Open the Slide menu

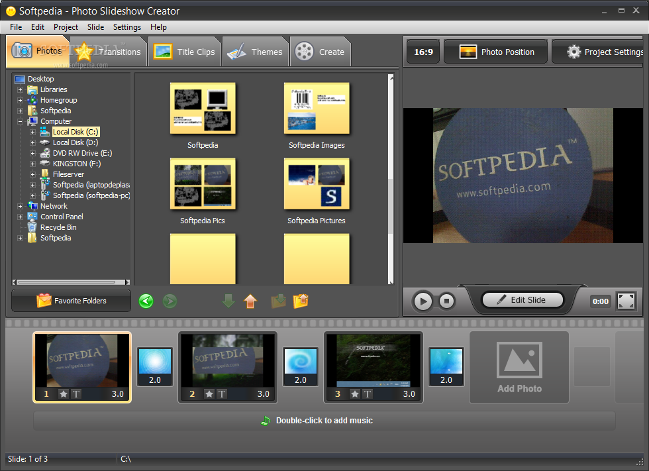(x=95, y=27)
